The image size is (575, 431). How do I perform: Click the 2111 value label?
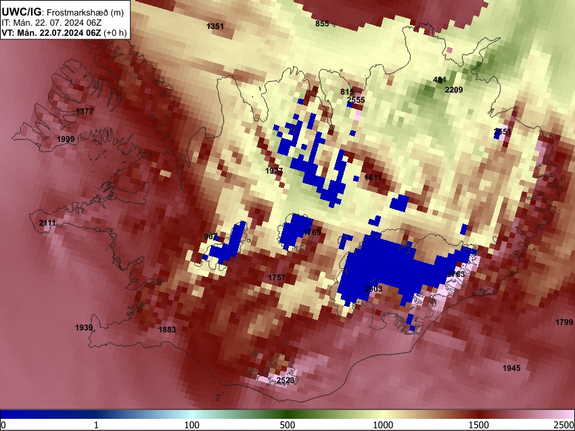click(47, 223)
